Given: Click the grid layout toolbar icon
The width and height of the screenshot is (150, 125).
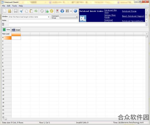Looking at the screenshot, I should tap(67, 11).
